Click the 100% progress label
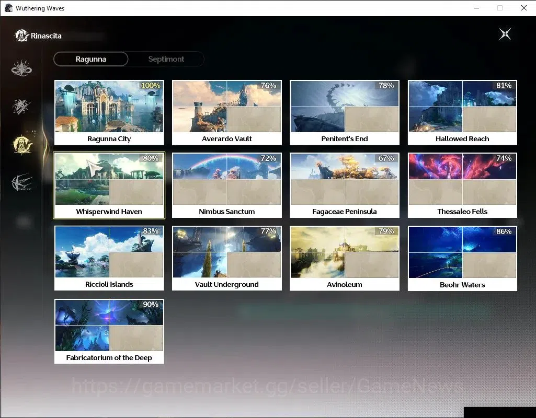Viewport: 536px width, 418px height. [x=151, y=85]
